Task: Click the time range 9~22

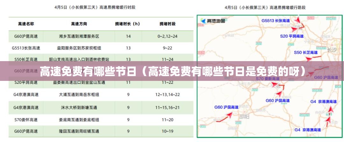Action: (x=168, y=48)
